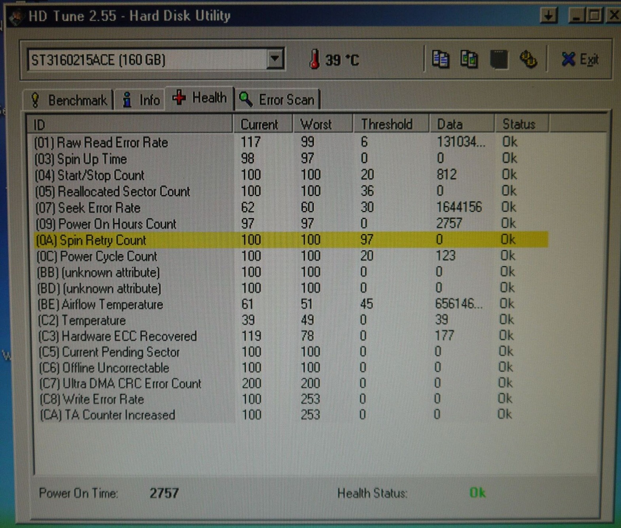Image resolution: width=621 pixels, height=528 pixels.
Task: Click the 177 ECC recovered data value
Action: click(x=445, y=336)
